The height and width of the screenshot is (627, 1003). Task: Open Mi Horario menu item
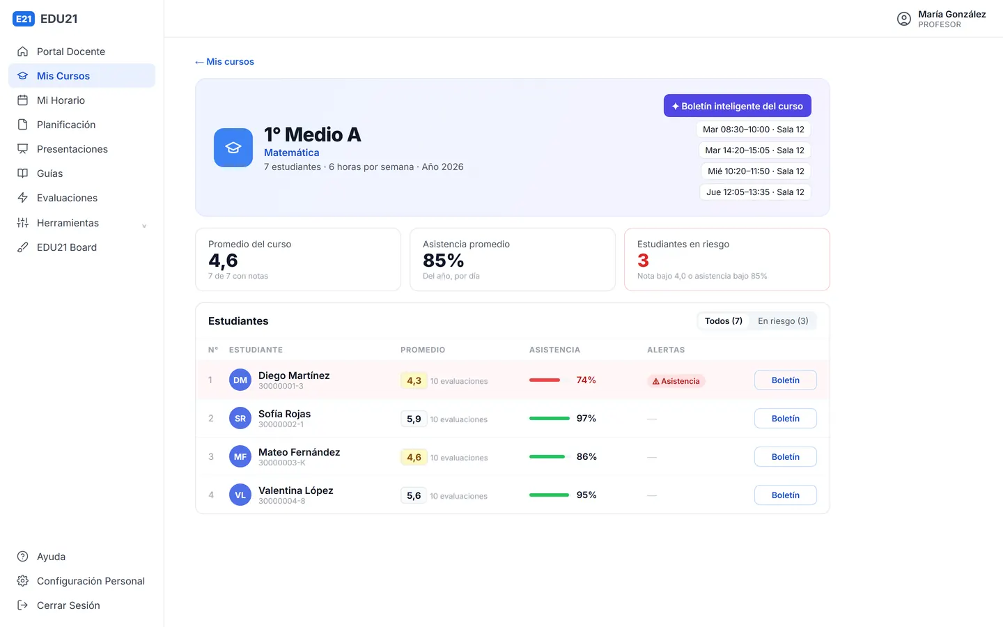point(81,100)
